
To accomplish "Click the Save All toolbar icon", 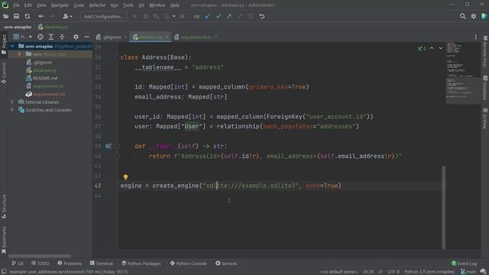I will click(x=17, y=16).
